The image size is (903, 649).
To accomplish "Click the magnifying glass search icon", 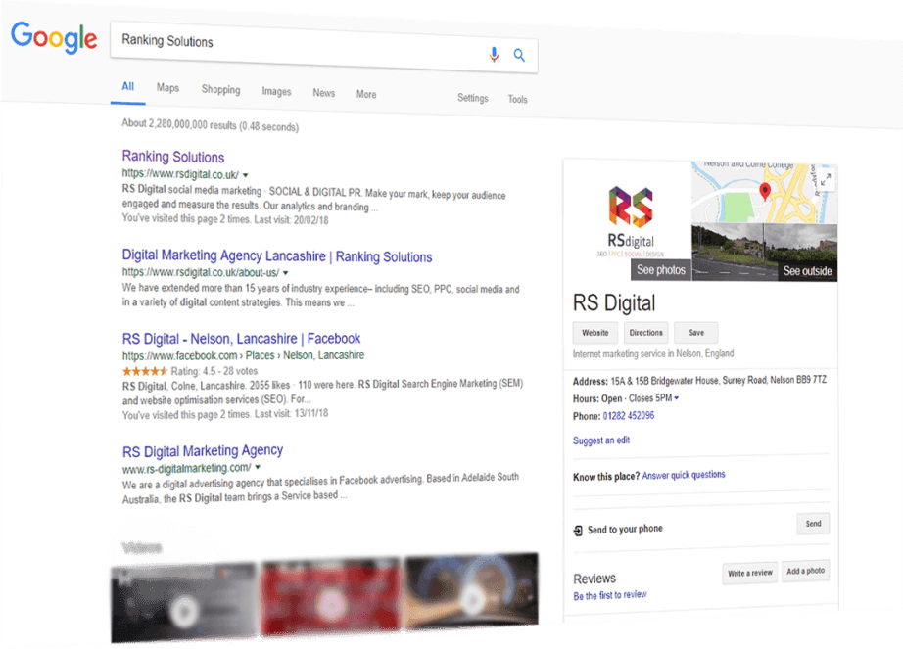I will [520, 56].
